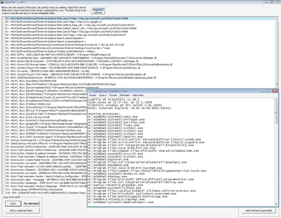The height and width of the screenshot is (218, 281).
Task: Click the Notepad vertical scrollbar thumb
Action: (276, 112)
